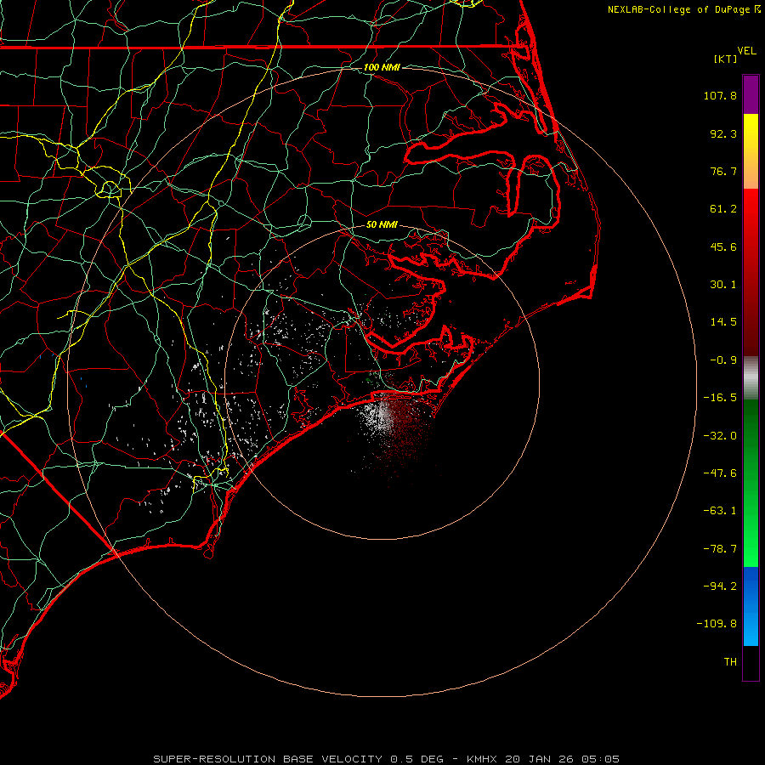The height and width of the screenshot is (765, 765).
Task: Click the gray near-zero segment of color bar
Action: (751, 377)
